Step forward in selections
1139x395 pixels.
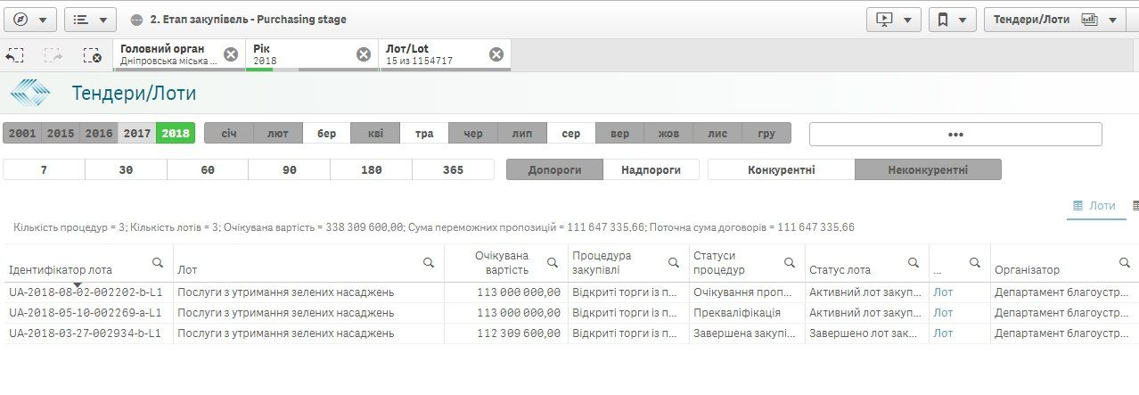(x=53, y=55)
